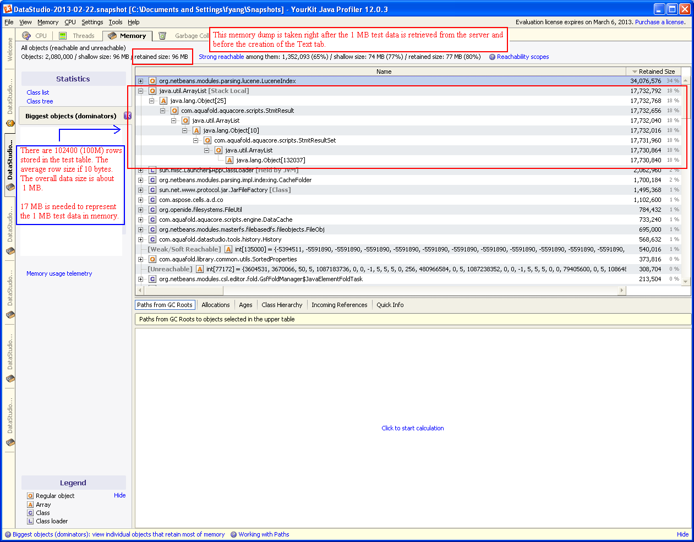Expand the LuceneIndex tree node

tap(140, 81)
